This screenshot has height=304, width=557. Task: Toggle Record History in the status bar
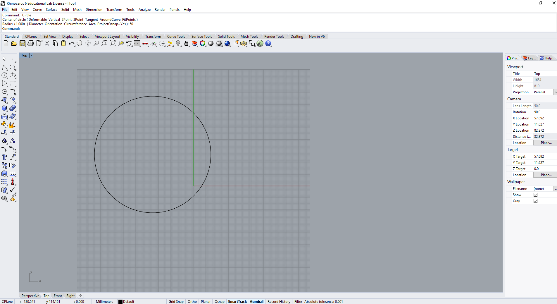[x=279, y=302]
